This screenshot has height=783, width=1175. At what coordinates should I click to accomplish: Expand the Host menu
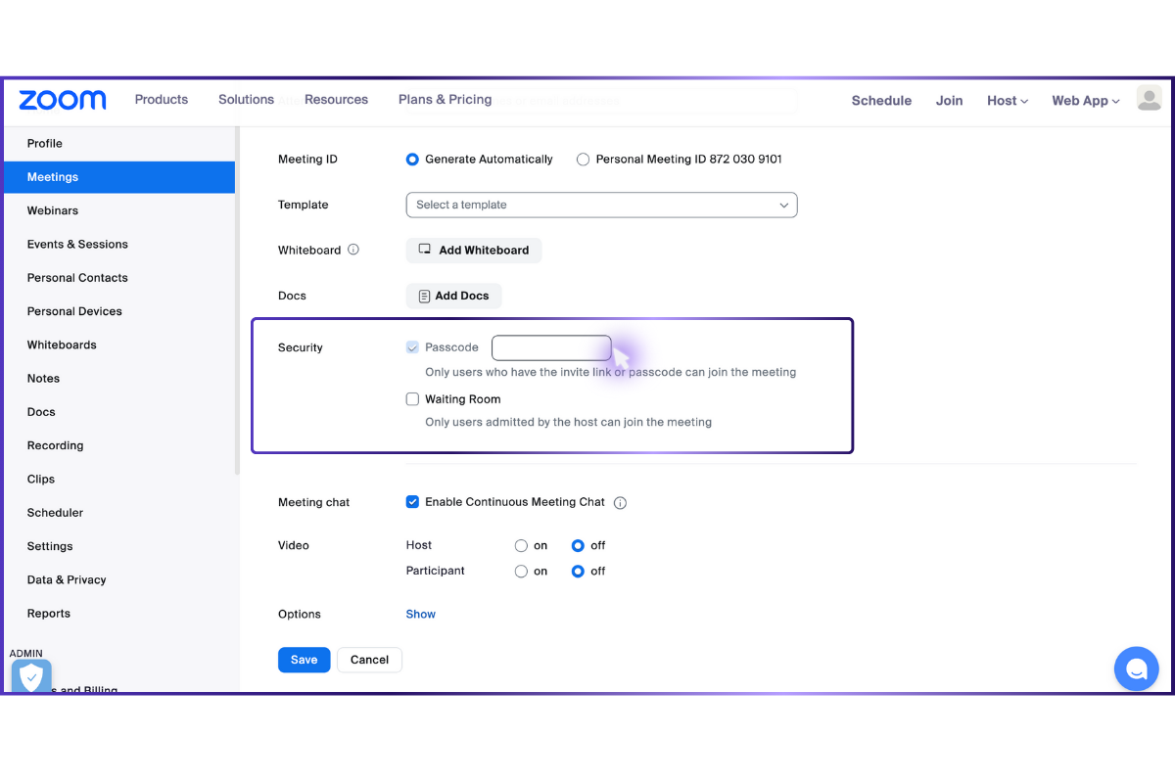(1008, 101)
